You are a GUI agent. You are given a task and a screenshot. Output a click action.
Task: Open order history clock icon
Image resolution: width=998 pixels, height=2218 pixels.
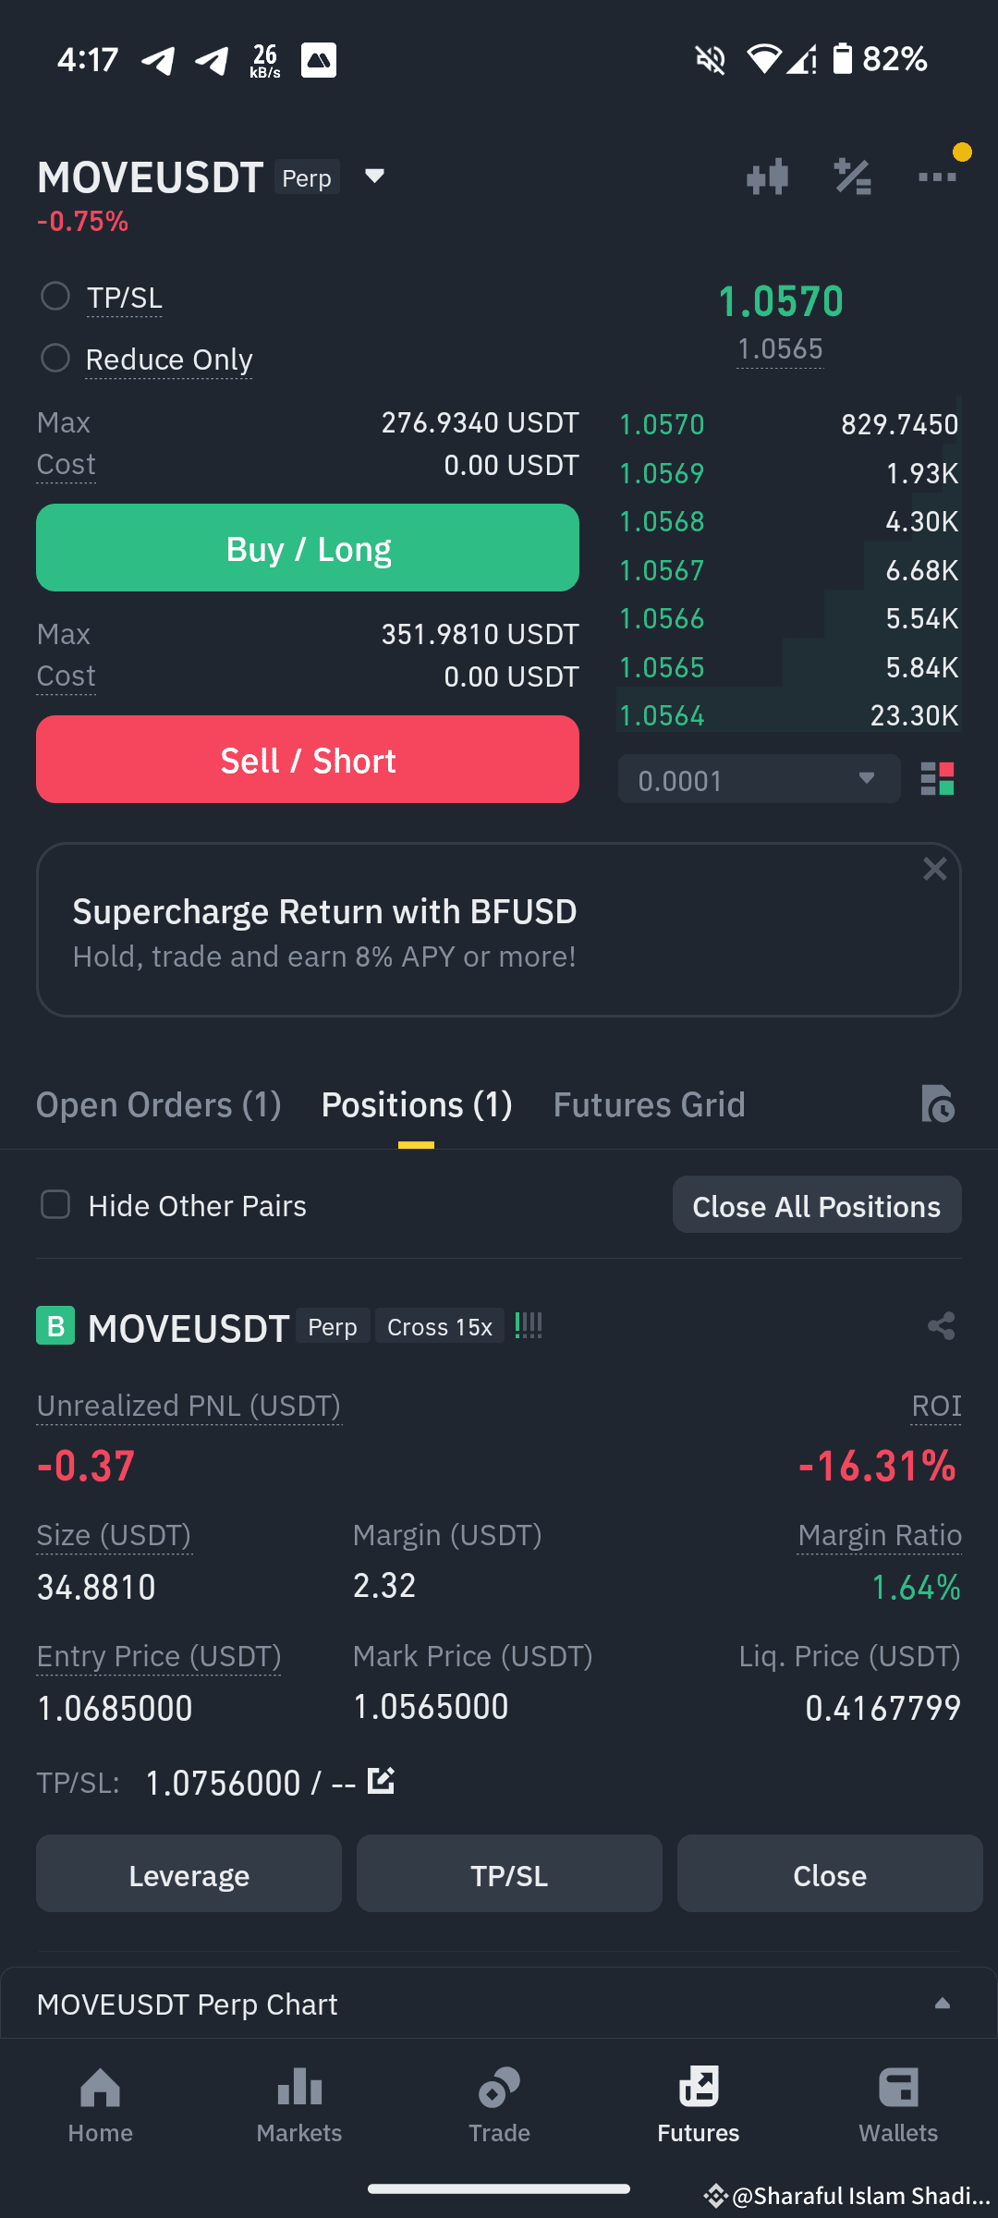(x=937, y=1104)
